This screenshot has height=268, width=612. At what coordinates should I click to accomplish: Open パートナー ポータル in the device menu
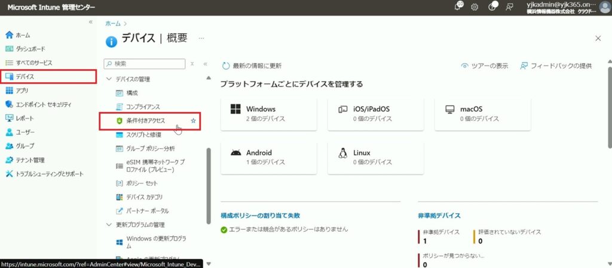[148, 211]
